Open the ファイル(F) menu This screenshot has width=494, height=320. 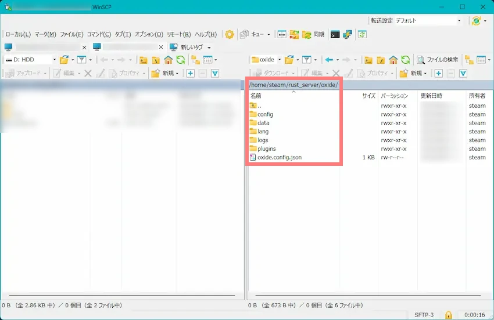click(71, 34)
